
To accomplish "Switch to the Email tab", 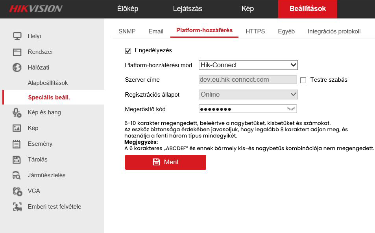I will point(156,31).
